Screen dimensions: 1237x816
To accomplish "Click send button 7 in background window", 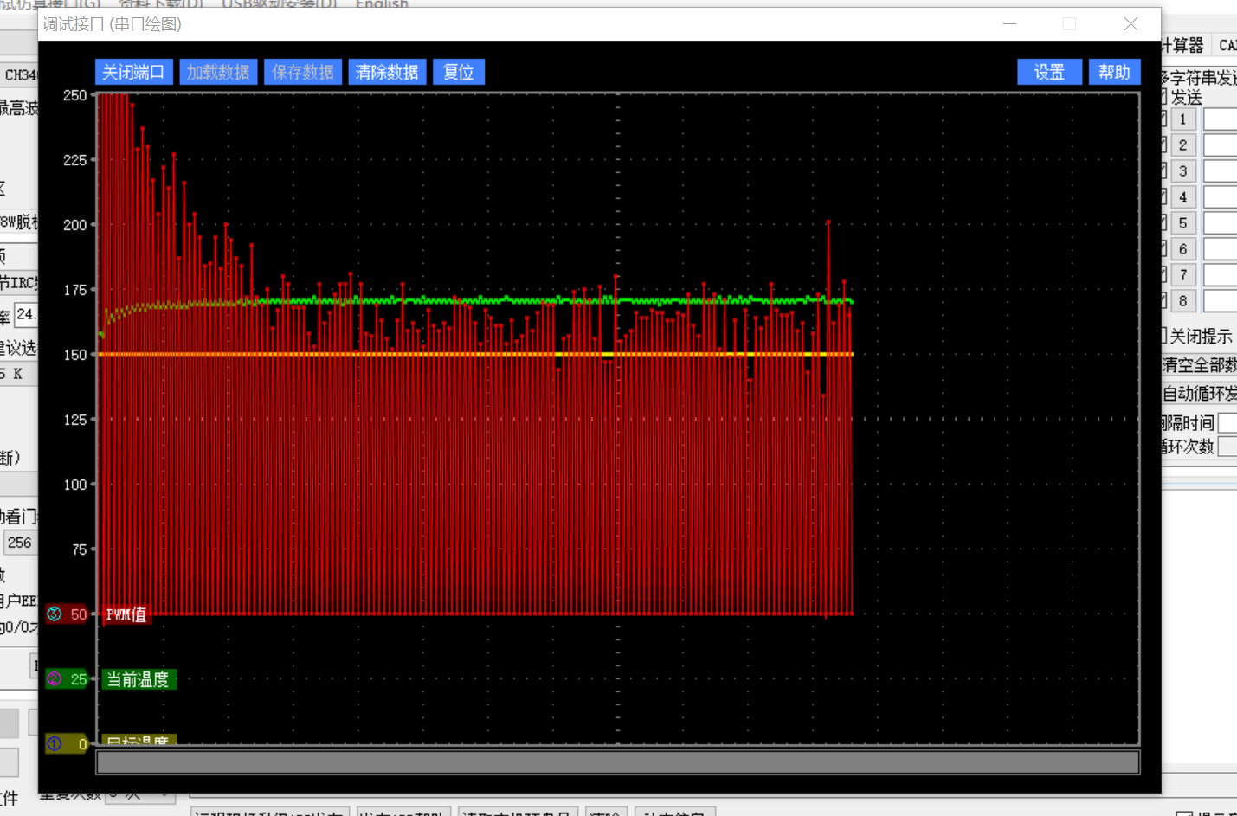I will (x=1182, y=275).
